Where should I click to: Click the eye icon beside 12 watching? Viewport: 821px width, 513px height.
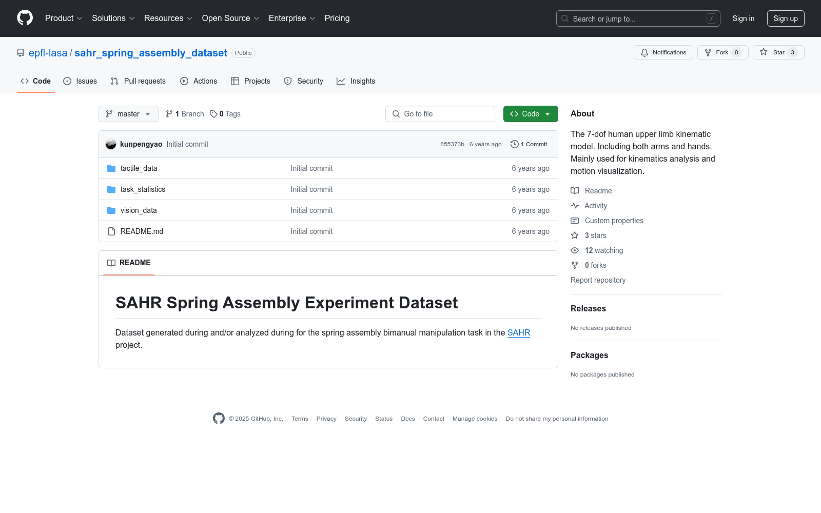(x=575, y=250)
